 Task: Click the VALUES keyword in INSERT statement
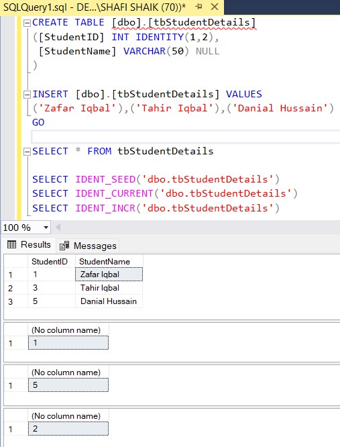point(244,95)
